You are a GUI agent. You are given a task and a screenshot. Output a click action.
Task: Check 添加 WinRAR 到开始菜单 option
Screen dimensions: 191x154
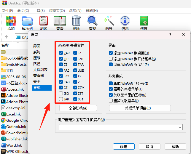point(111,59)
